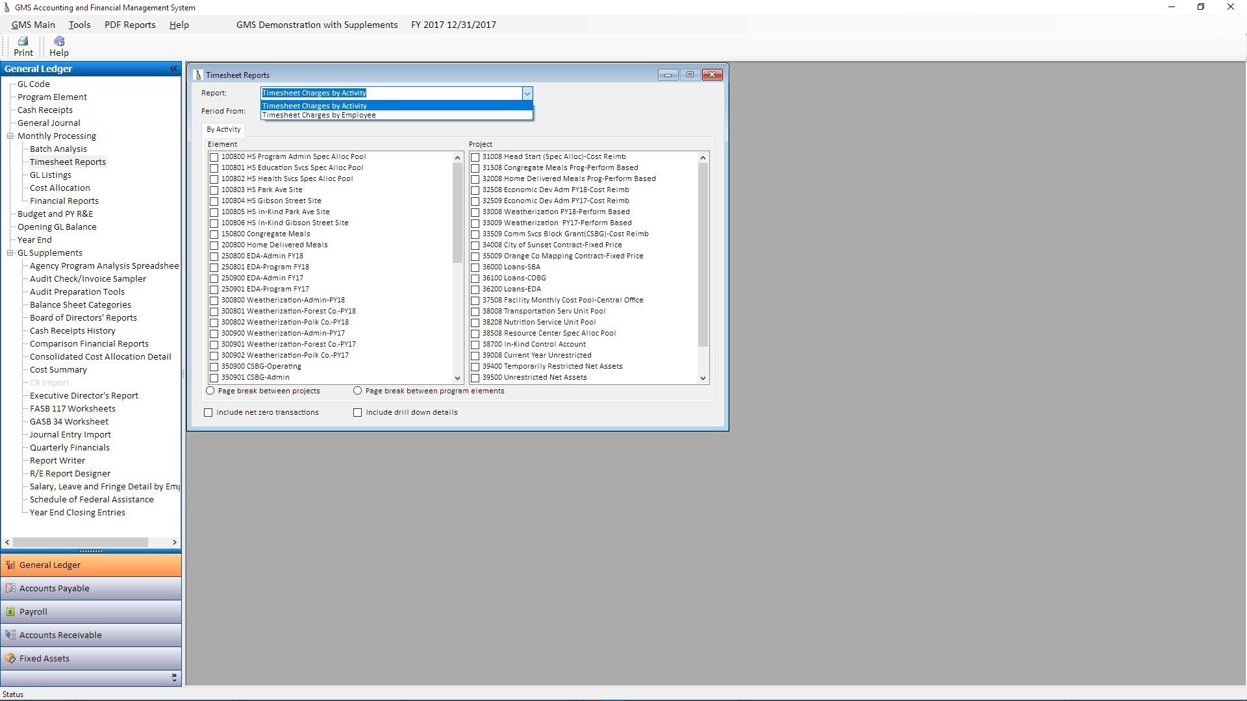The height and width of the screenshot is (701, 1247).
Task: Open the Fixed Assets module icon
Action: (10, 658)
